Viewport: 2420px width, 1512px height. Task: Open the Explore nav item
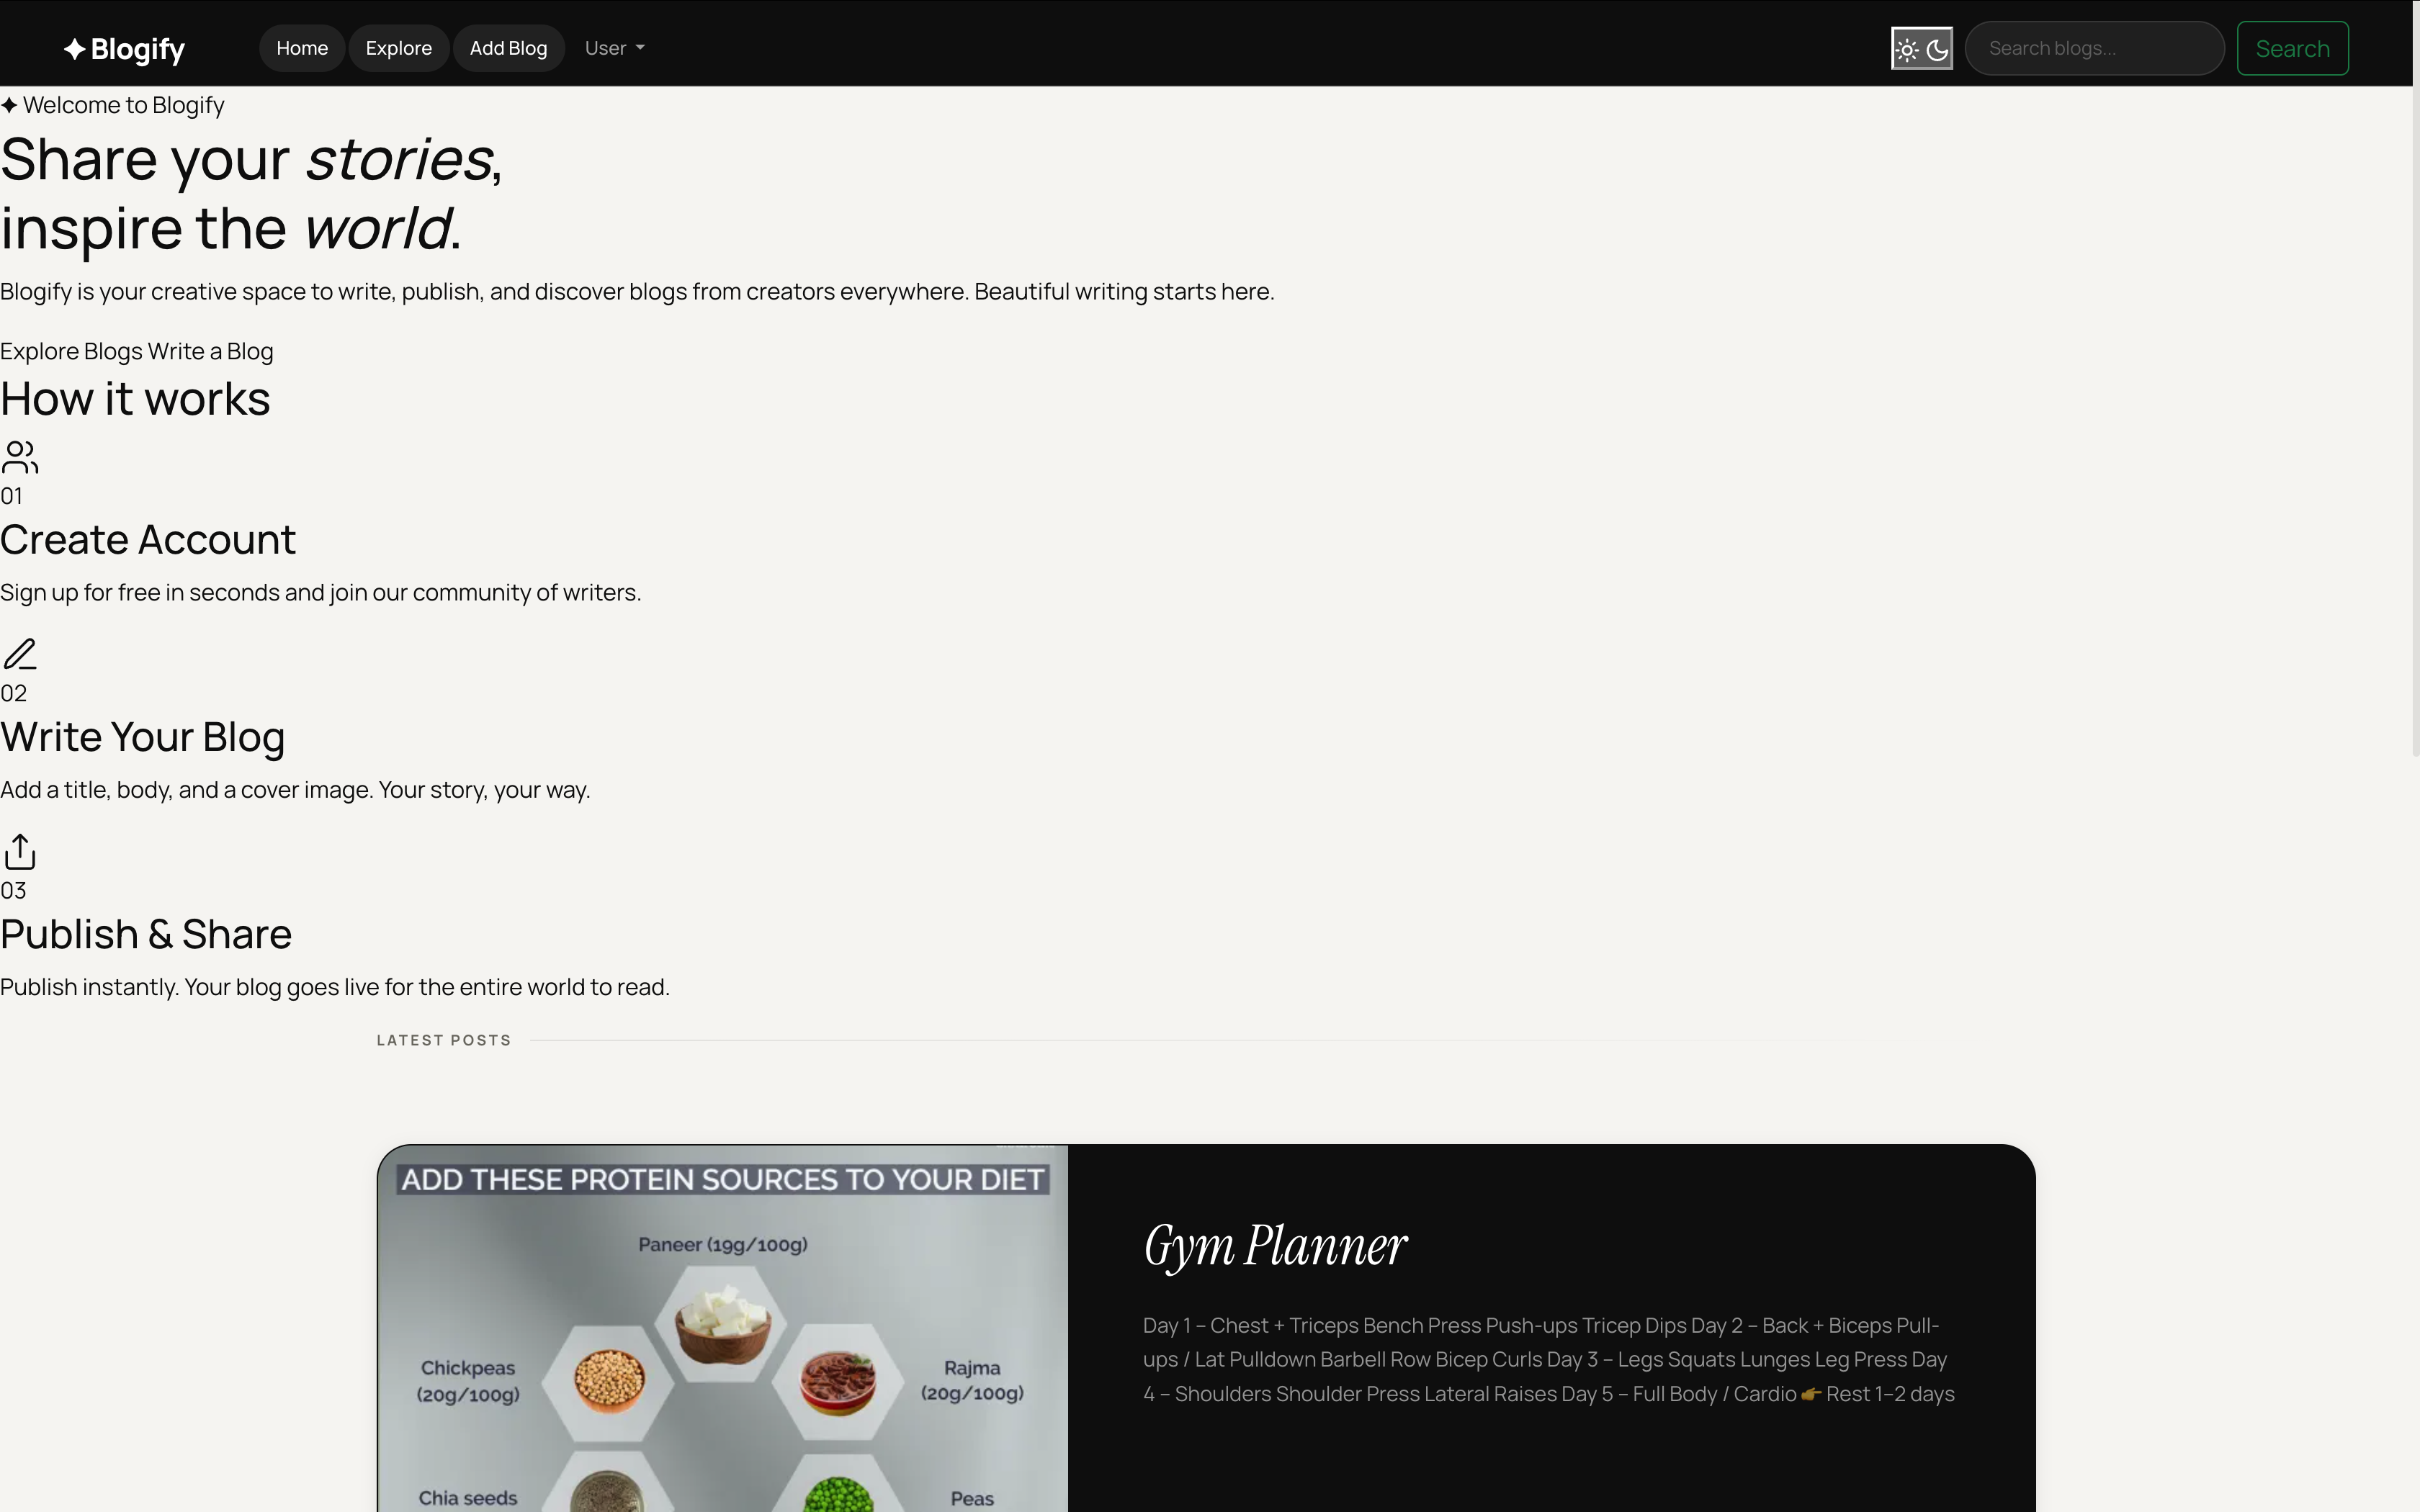point(398,48)
